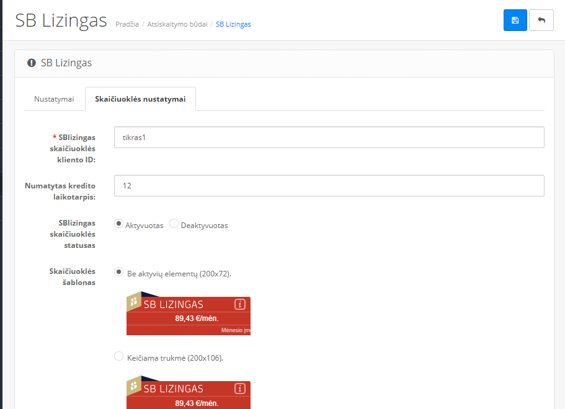Screen dimensions: 565x409
Task: Click the SB Lizingas page title
Action: (61, 20)
